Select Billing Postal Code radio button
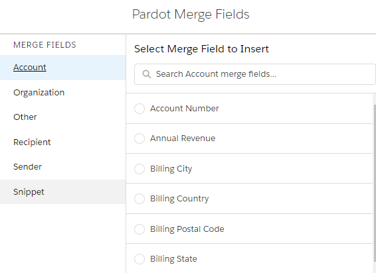The height and width of the screenshot is (273, 376). click(x=140, y=229)
